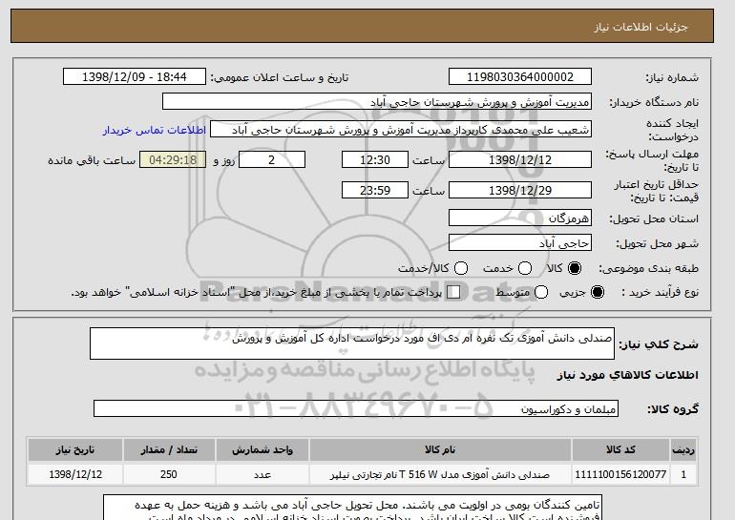This screenshot has height=520, width=735.
Task: Open اطلاعات تماس خریدار link
Action: tap(155, 130)
